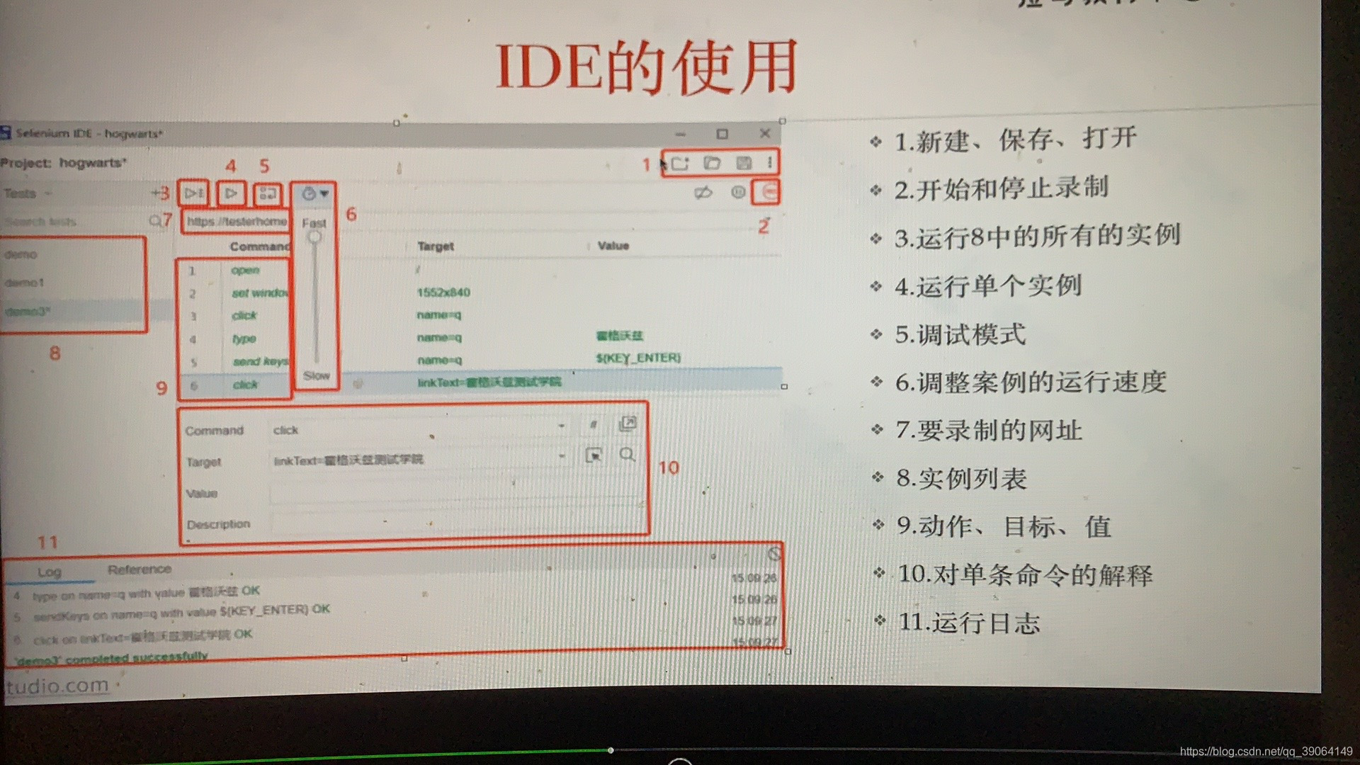Expand the test execution speed dropdown
Image resolution: width=1360 pixels, height=765 pixels.
[315, 193]
